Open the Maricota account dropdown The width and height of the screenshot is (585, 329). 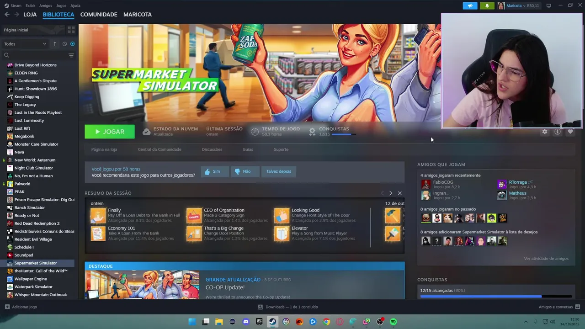[x=518, y=5]
